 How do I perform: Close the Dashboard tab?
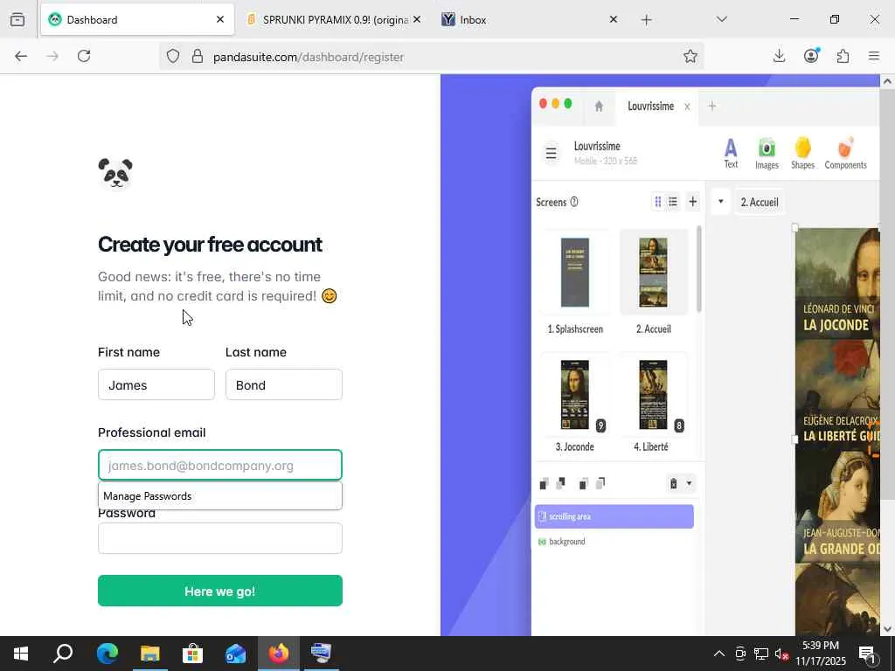[219, 19]
